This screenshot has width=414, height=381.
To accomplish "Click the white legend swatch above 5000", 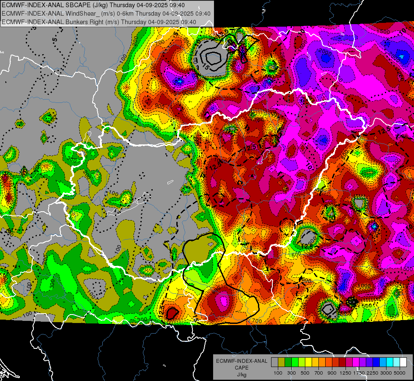I will point(403,362).
